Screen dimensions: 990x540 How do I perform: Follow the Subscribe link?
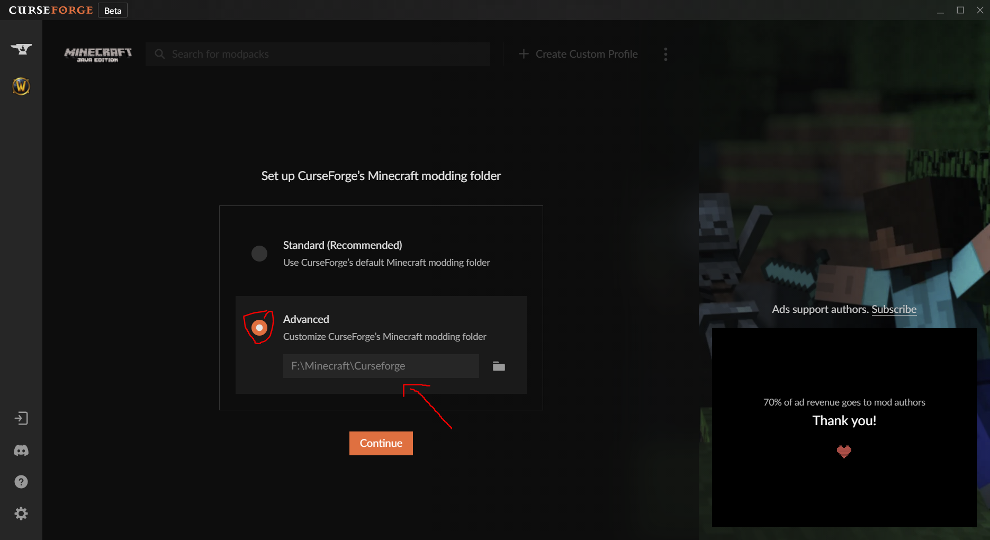[894, 309]
